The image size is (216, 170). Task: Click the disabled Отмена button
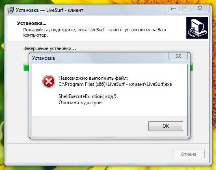coord(188,154)
